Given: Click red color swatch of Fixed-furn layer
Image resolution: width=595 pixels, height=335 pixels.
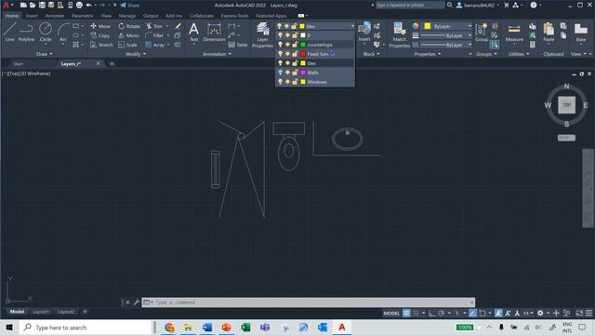Looking at the screenshot, I should point(303,54).
